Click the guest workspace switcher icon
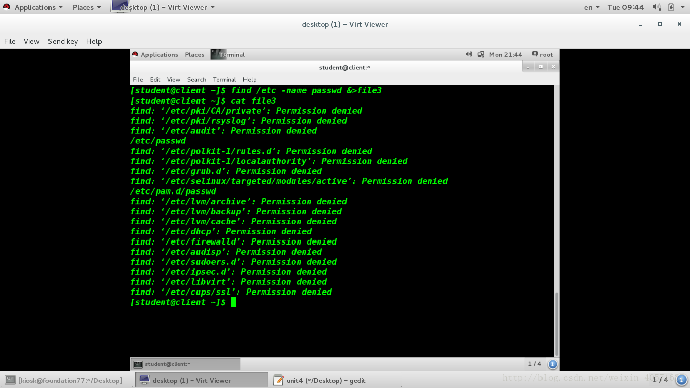 552,364
